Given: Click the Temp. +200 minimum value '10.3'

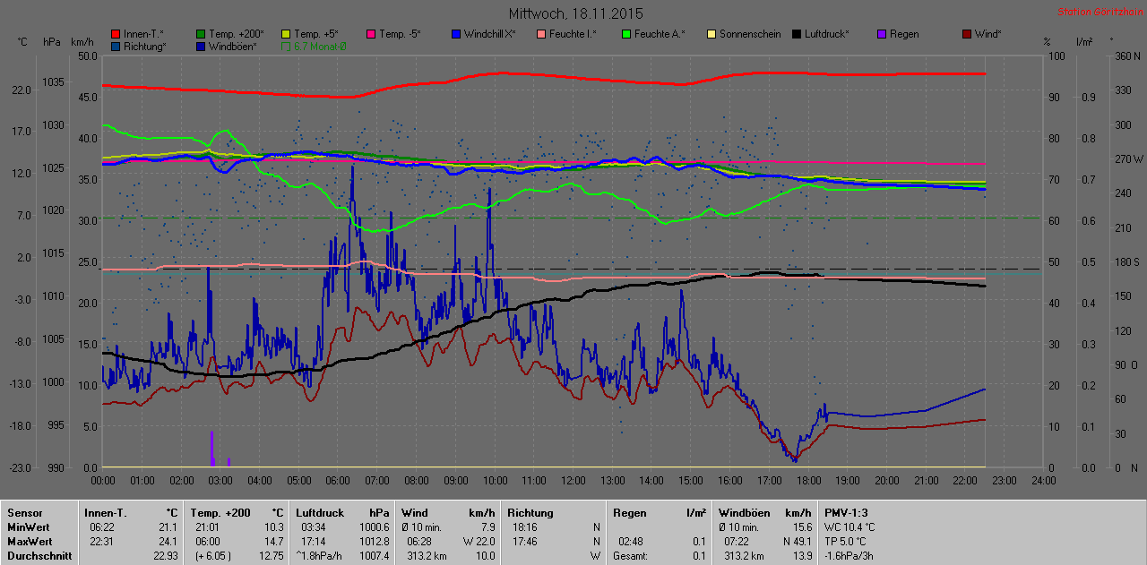Looking at the screenshot, I should click(x=273, y=527).
